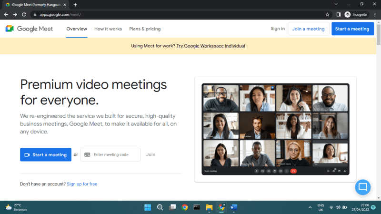Click the battery status tray icon
The image size is (381, 214).
344,207
